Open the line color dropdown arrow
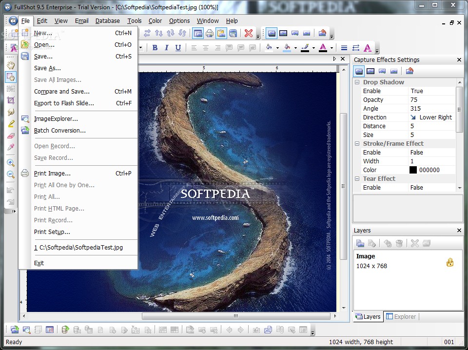The height and width of the screenshot is (350, 468). point(313,48)
